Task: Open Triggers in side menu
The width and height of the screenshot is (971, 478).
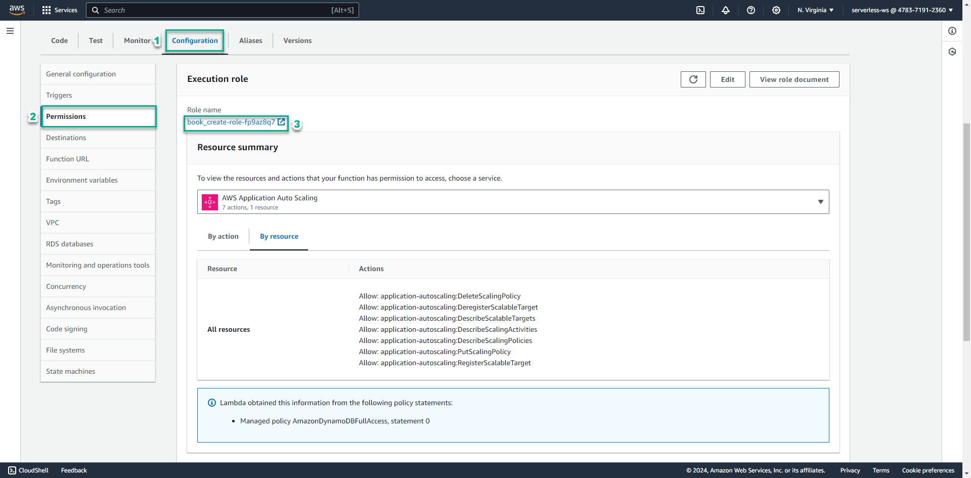Action: pyautogui.click(x=98, y=95)
